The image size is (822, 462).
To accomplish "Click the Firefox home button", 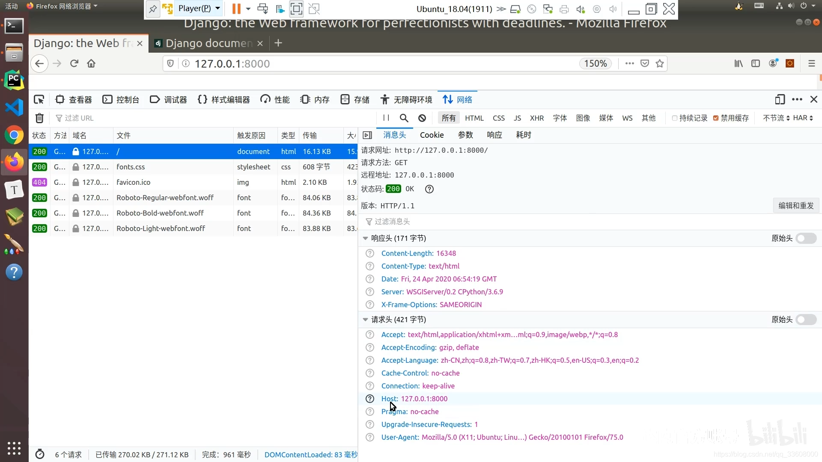I will [x=91, y=64].
